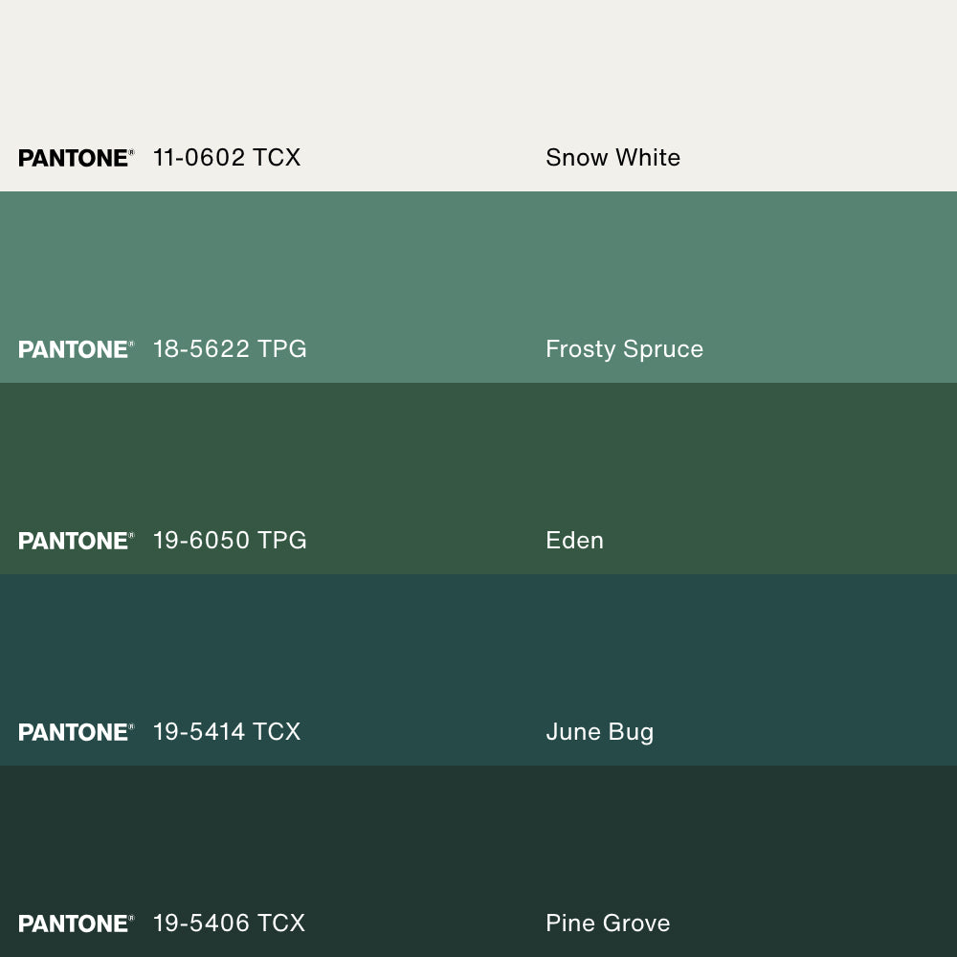Click the Pantone logo on Pine Grove row

76,924
